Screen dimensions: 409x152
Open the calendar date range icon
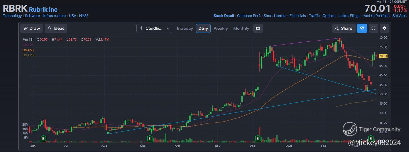coord(258,28)
